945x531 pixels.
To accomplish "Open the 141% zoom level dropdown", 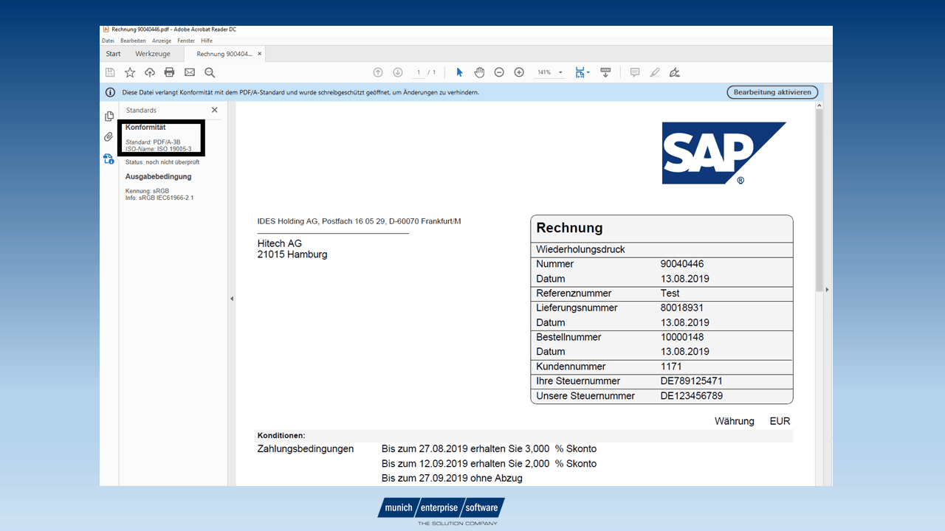I will [x=550, y=72].
